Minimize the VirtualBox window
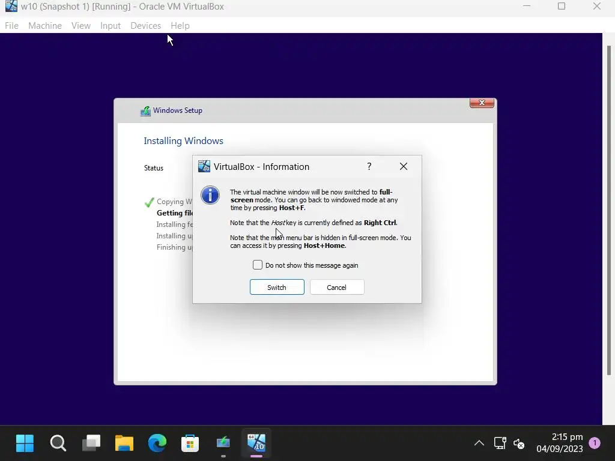The image size is (615, 461). 526,6
